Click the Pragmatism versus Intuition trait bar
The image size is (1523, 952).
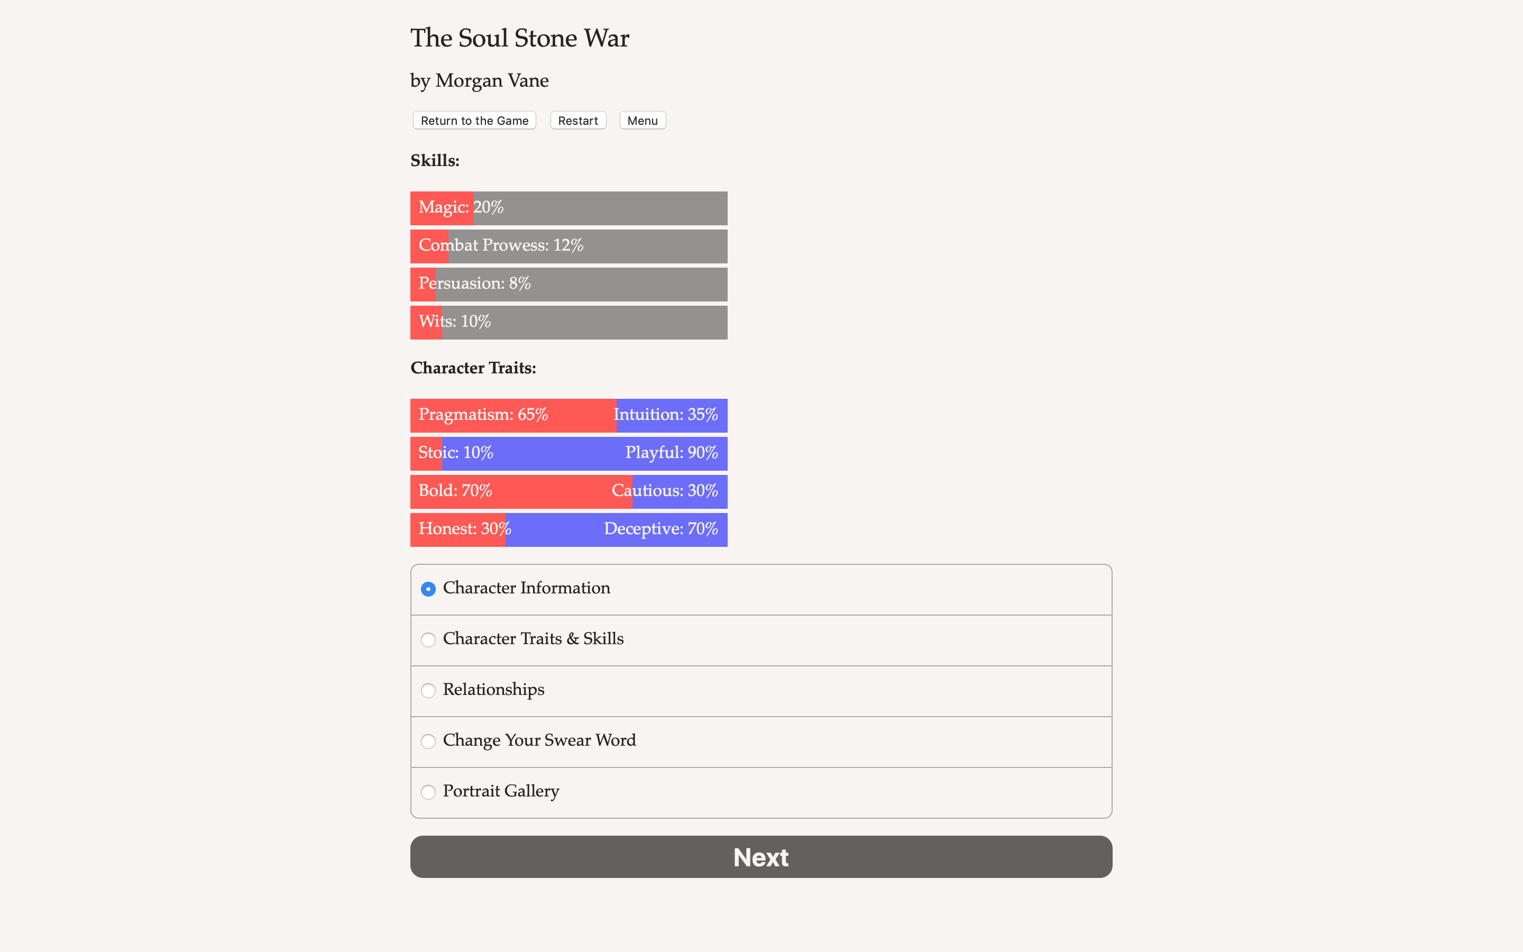(x=568, y=415)
